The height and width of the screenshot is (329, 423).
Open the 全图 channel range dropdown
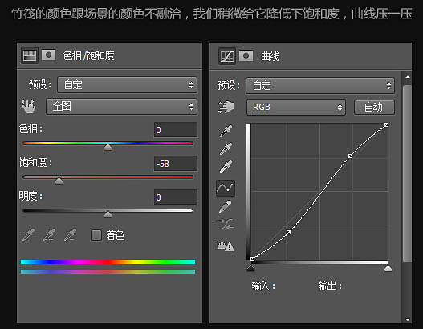[x=121, y=107]
